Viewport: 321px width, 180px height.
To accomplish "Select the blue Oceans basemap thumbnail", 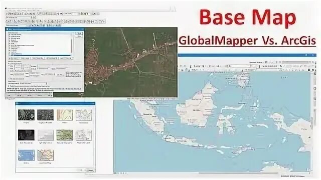I will (26, 155).
